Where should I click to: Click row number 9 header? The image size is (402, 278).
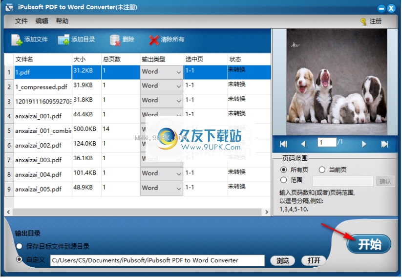click(9, 189)
